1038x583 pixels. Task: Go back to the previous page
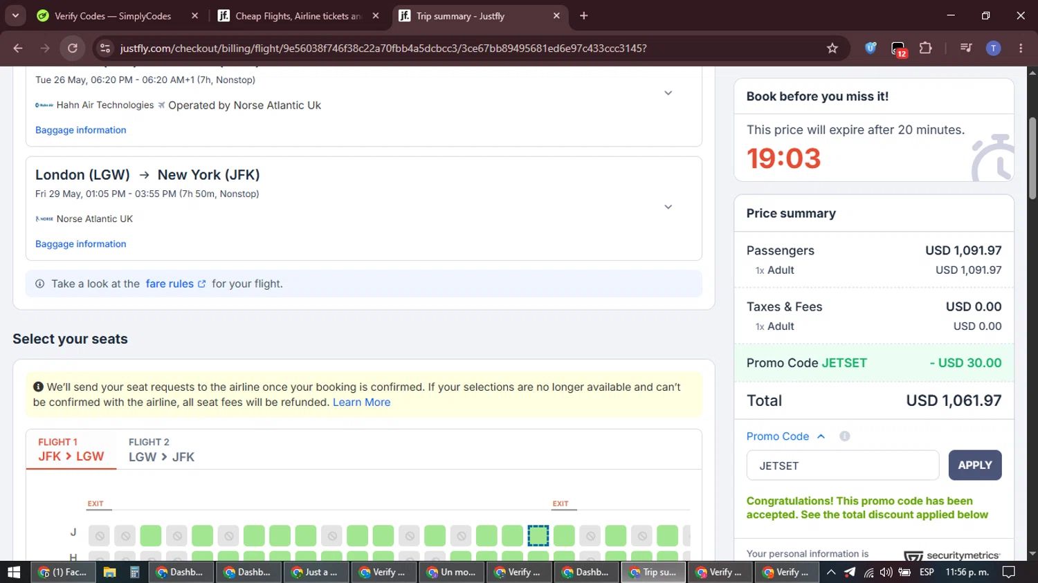click(18, 48)
